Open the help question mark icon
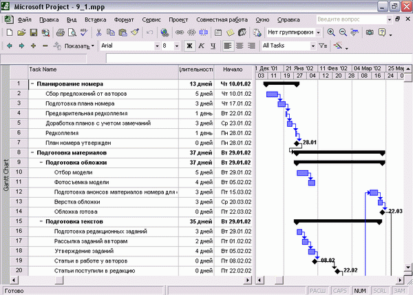The width and height of the screenshot is (413, 295). (x=382, y=32)
